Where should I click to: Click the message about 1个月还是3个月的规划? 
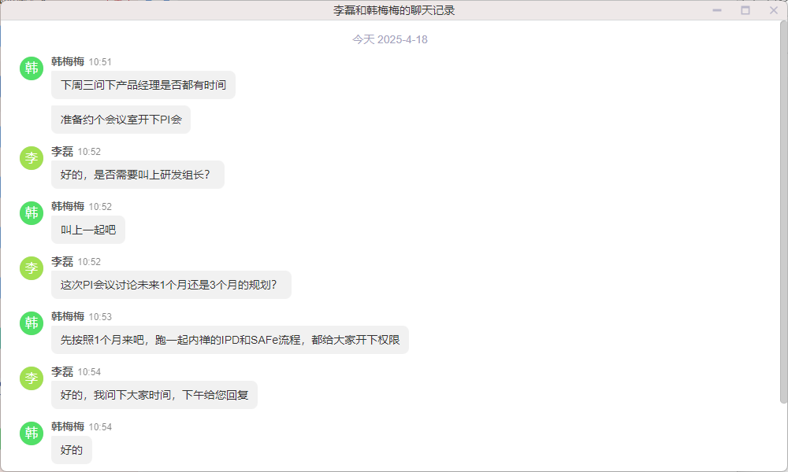click(171, 285)
